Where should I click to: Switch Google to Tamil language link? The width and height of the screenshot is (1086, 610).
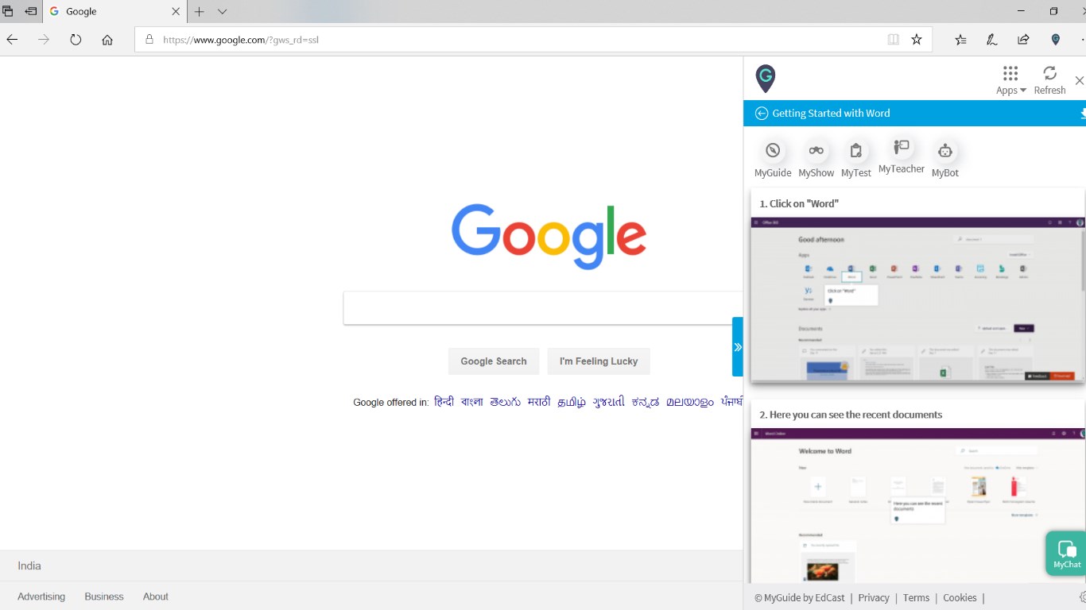point(572,402)
